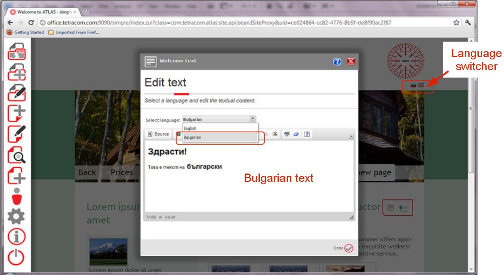
Task: Click the page magnifier preview icon
Action: click(x=17, y=155)
